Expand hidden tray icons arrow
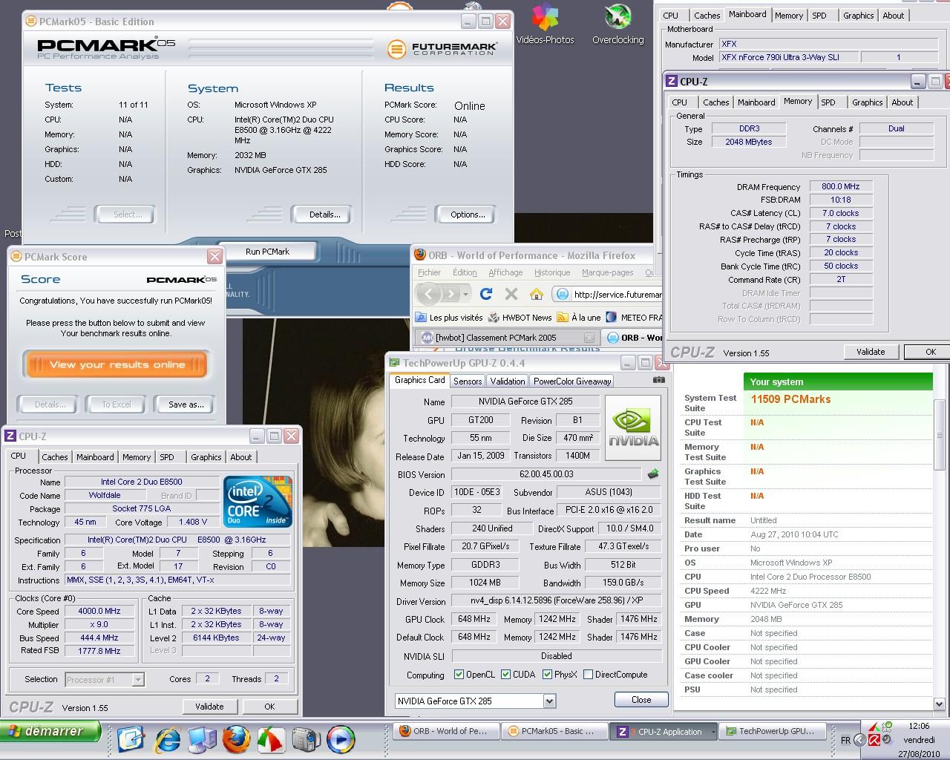 859,740
